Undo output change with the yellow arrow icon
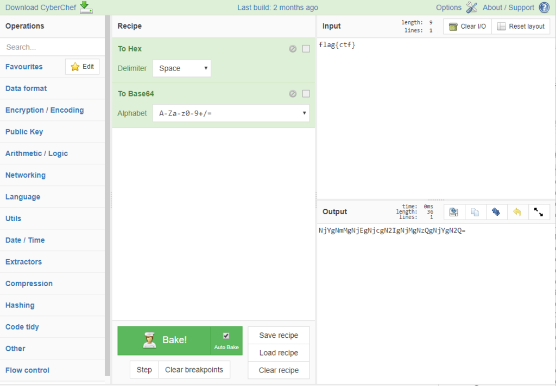 click(517, 212)
